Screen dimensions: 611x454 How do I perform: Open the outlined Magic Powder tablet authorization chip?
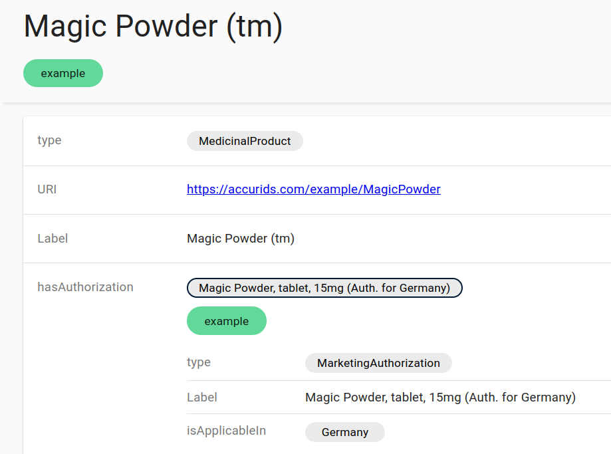click(324, 288)
